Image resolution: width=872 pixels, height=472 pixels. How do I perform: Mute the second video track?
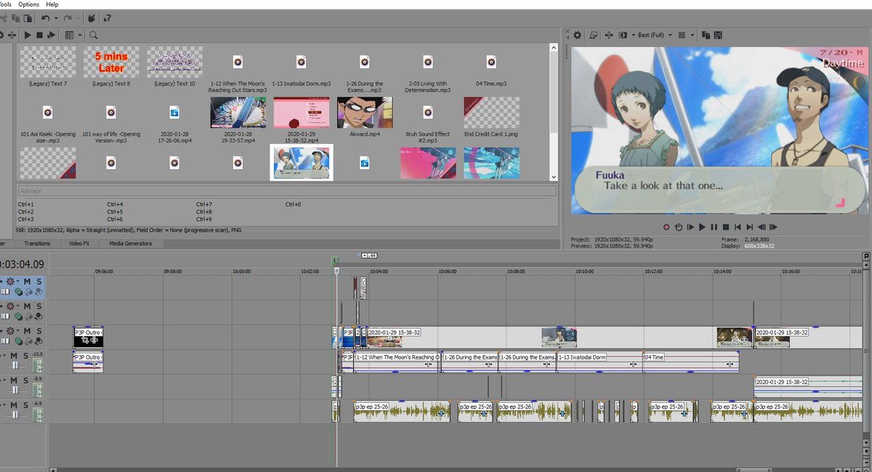28,306
